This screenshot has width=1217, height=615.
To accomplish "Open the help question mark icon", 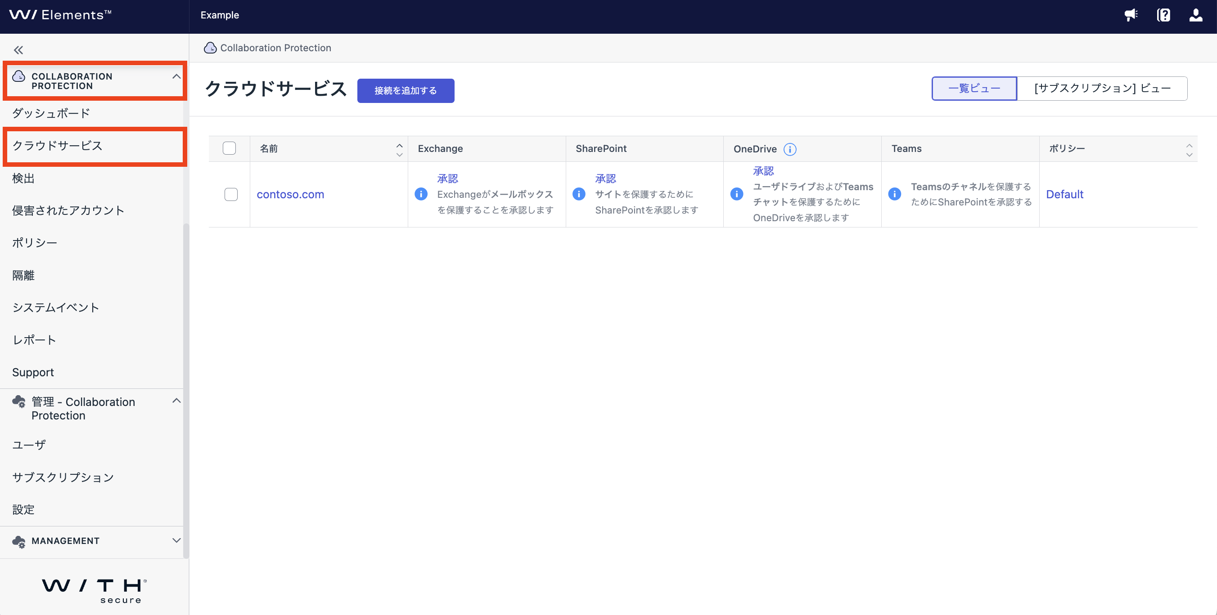I will (x=1163, y=15).
